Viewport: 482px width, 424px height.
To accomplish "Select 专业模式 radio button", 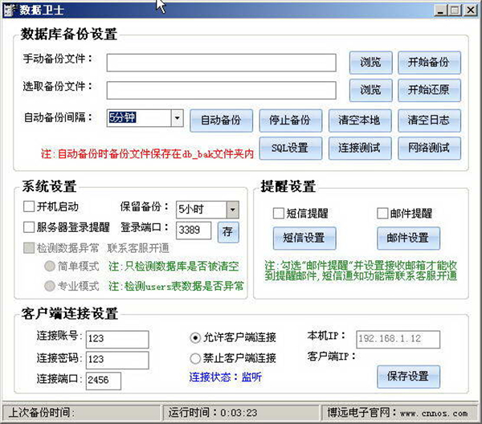I will tap(50, 287).
